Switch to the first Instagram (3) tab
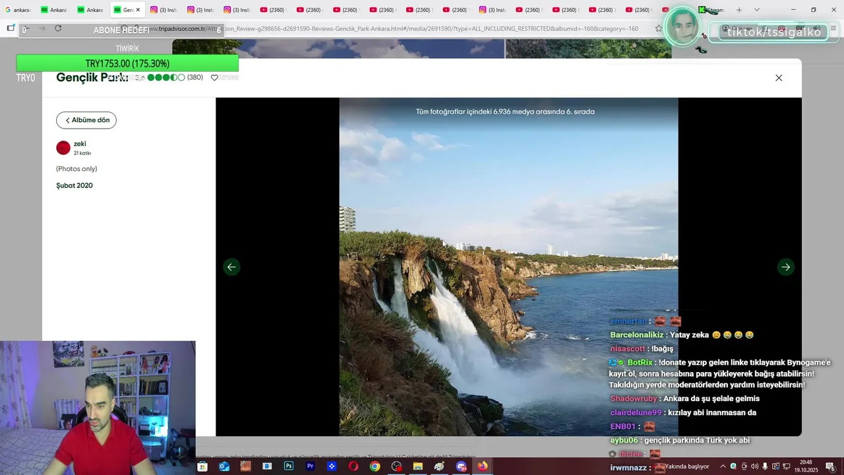Image resolution: width=844 pixels, height=475 pixels. (164, 10)
